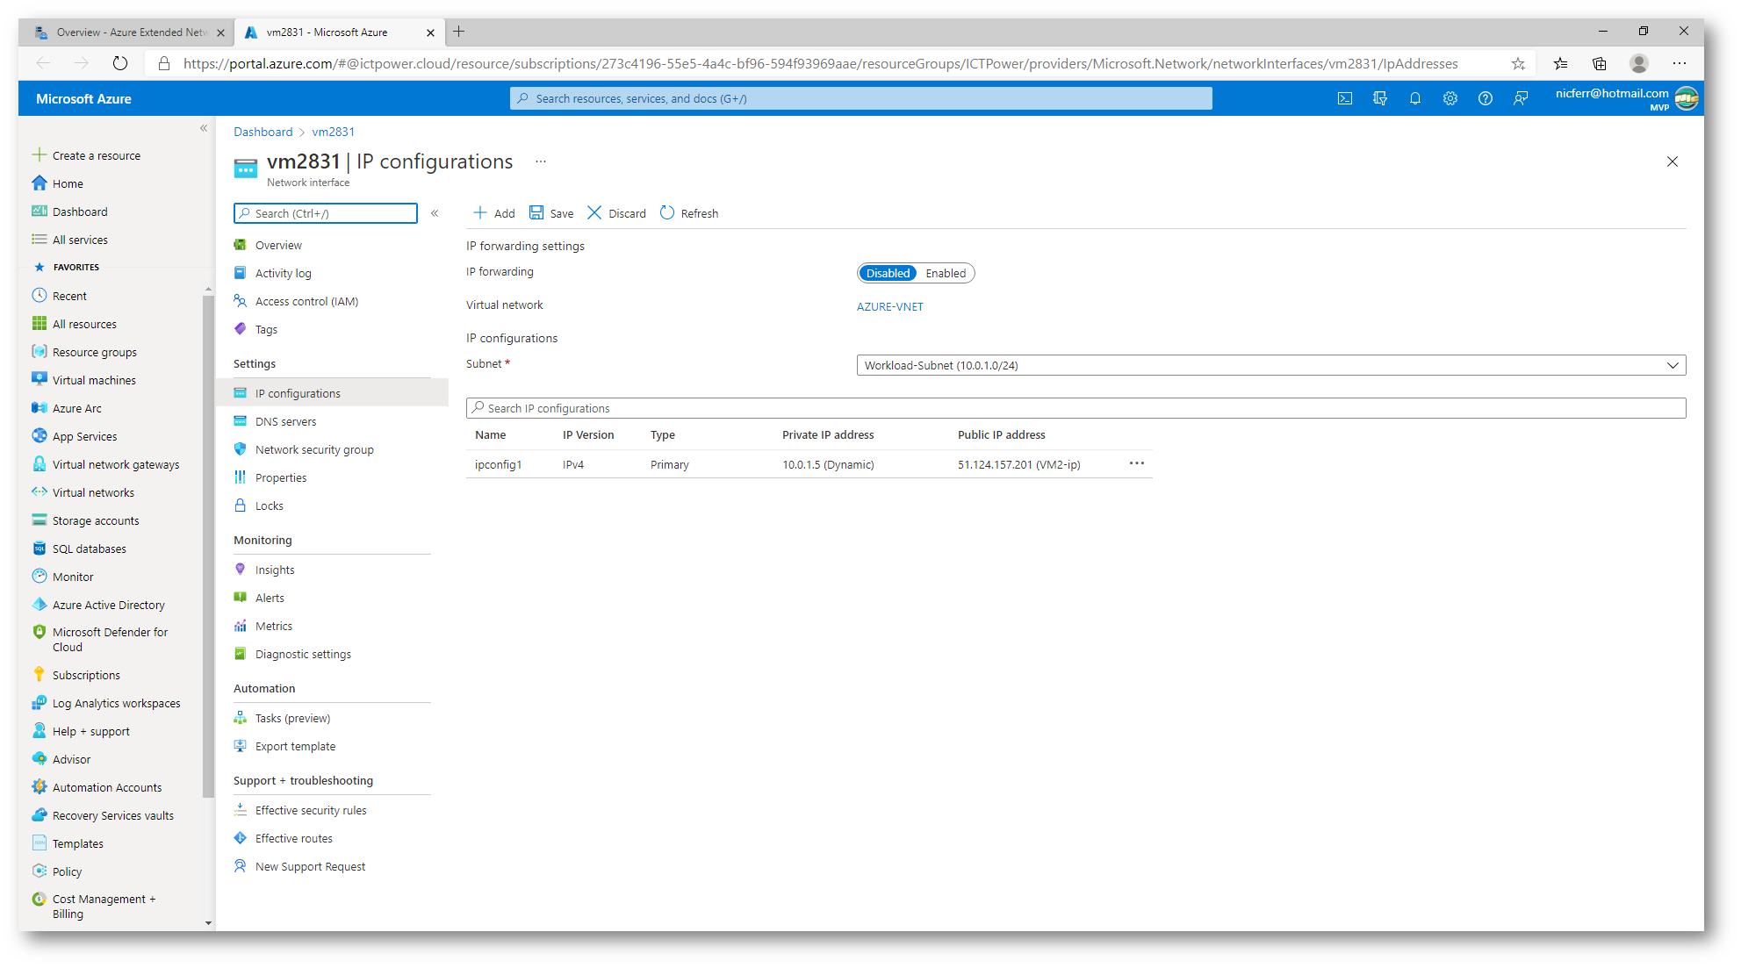
Task: Add page to favorites star icon
Action: click(1518, 63)
